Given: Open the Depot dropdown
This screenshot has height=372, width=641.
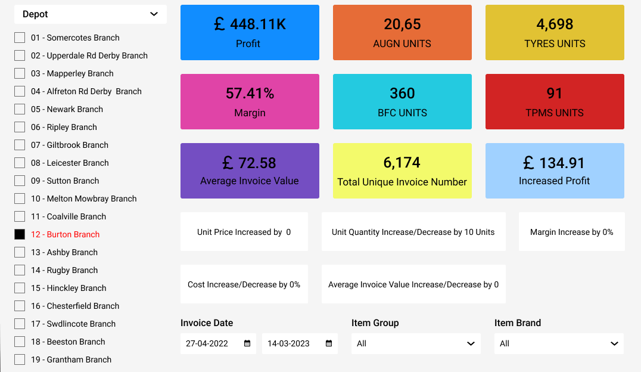Looking at the screenshot, I should 90,14.
